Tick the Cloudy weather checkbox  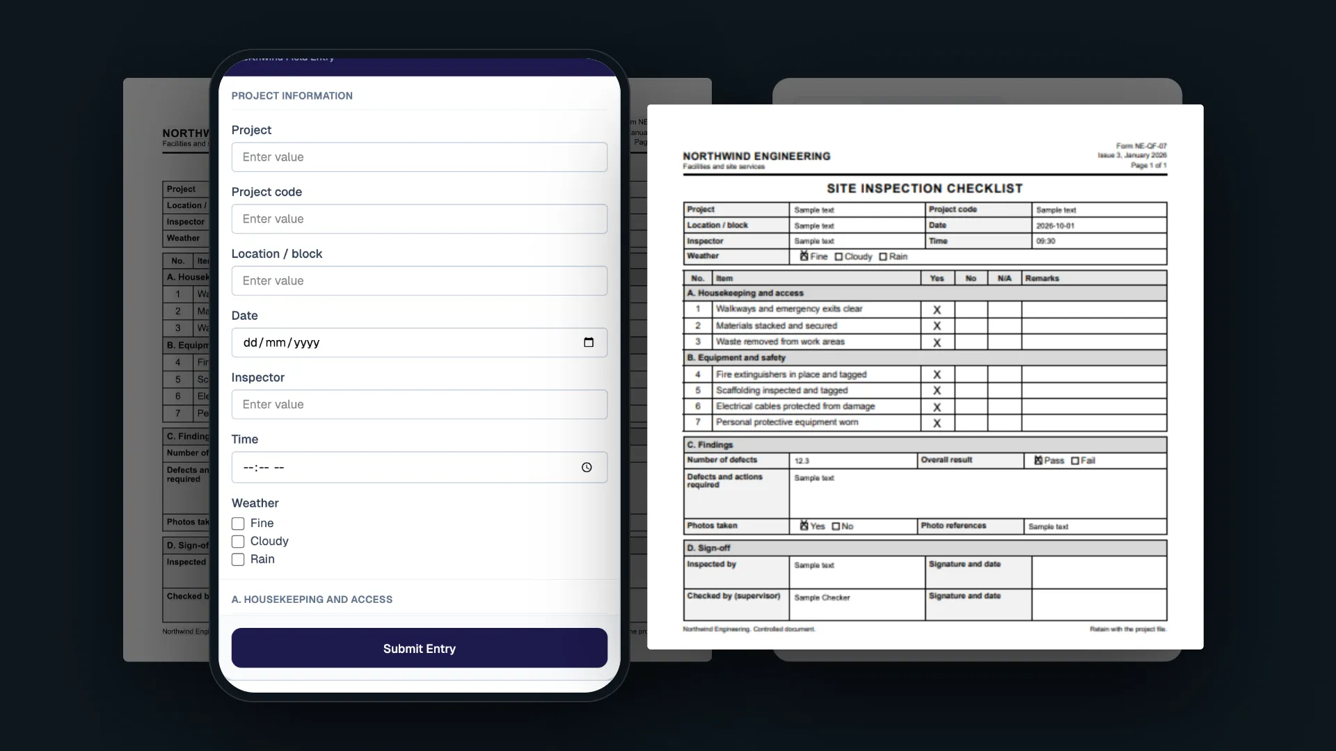238,542
